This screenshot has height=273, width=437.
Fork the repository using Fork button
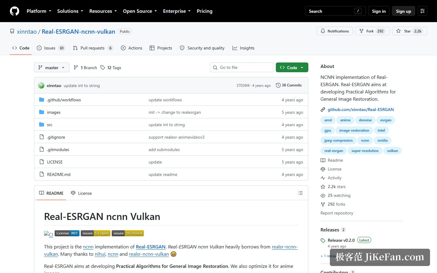click(372, 31)
